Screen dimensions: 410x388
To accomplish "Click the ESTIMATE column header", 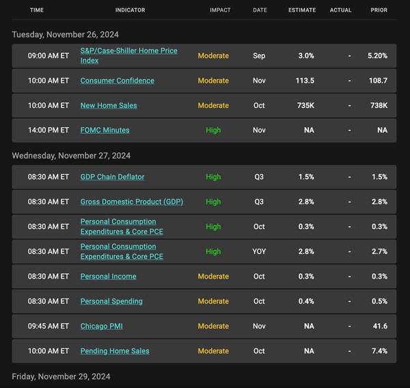I will [302, 10].
